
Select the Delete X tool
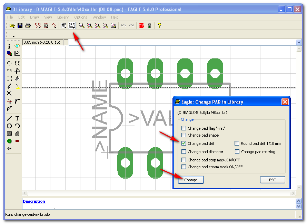click(x=9, y=93)
